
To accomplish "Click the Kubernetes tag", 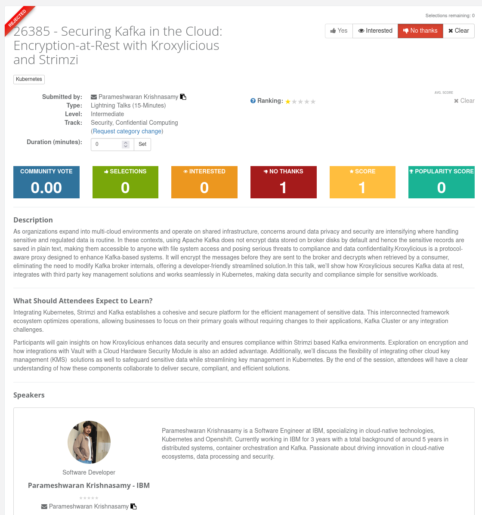I will 29,79.
